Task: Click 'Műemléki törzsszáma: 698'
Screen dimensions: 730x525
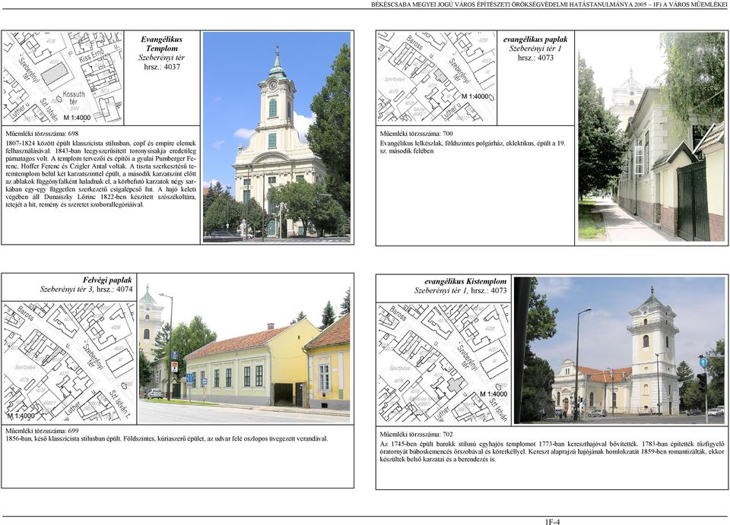Action: pos(42,134)
